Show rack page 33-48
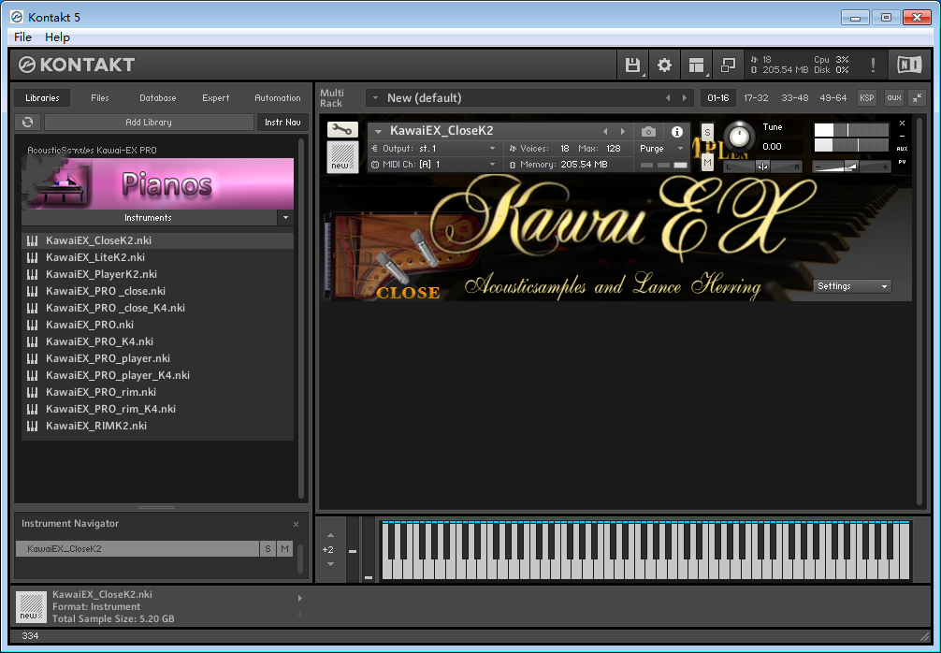The height and width of the screenshot is (653, 941). 794,98
